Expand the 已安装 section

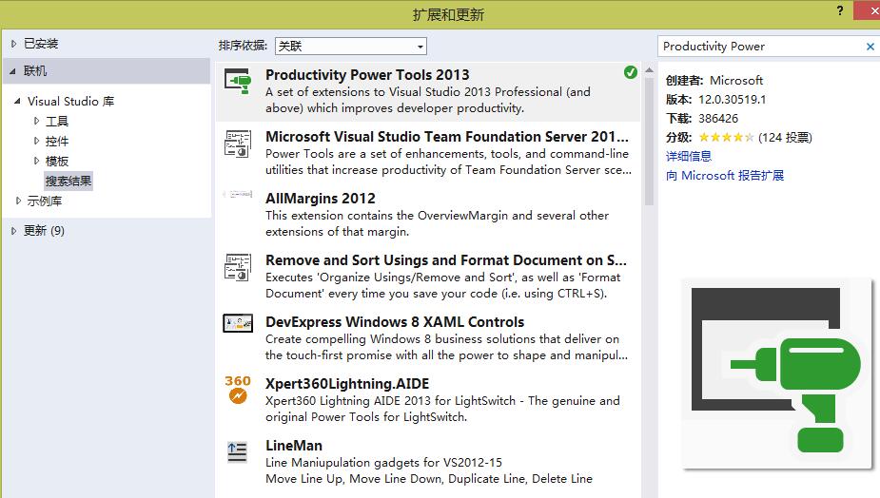(14, 44)
